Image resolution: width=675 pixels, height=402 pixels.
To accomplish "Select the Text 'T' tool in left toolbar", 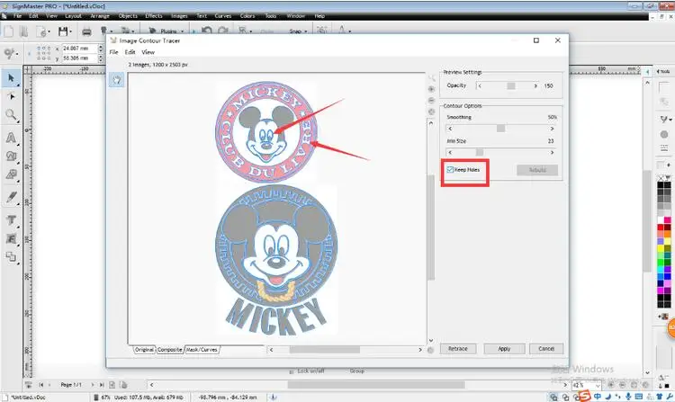I will coord(11,220).
